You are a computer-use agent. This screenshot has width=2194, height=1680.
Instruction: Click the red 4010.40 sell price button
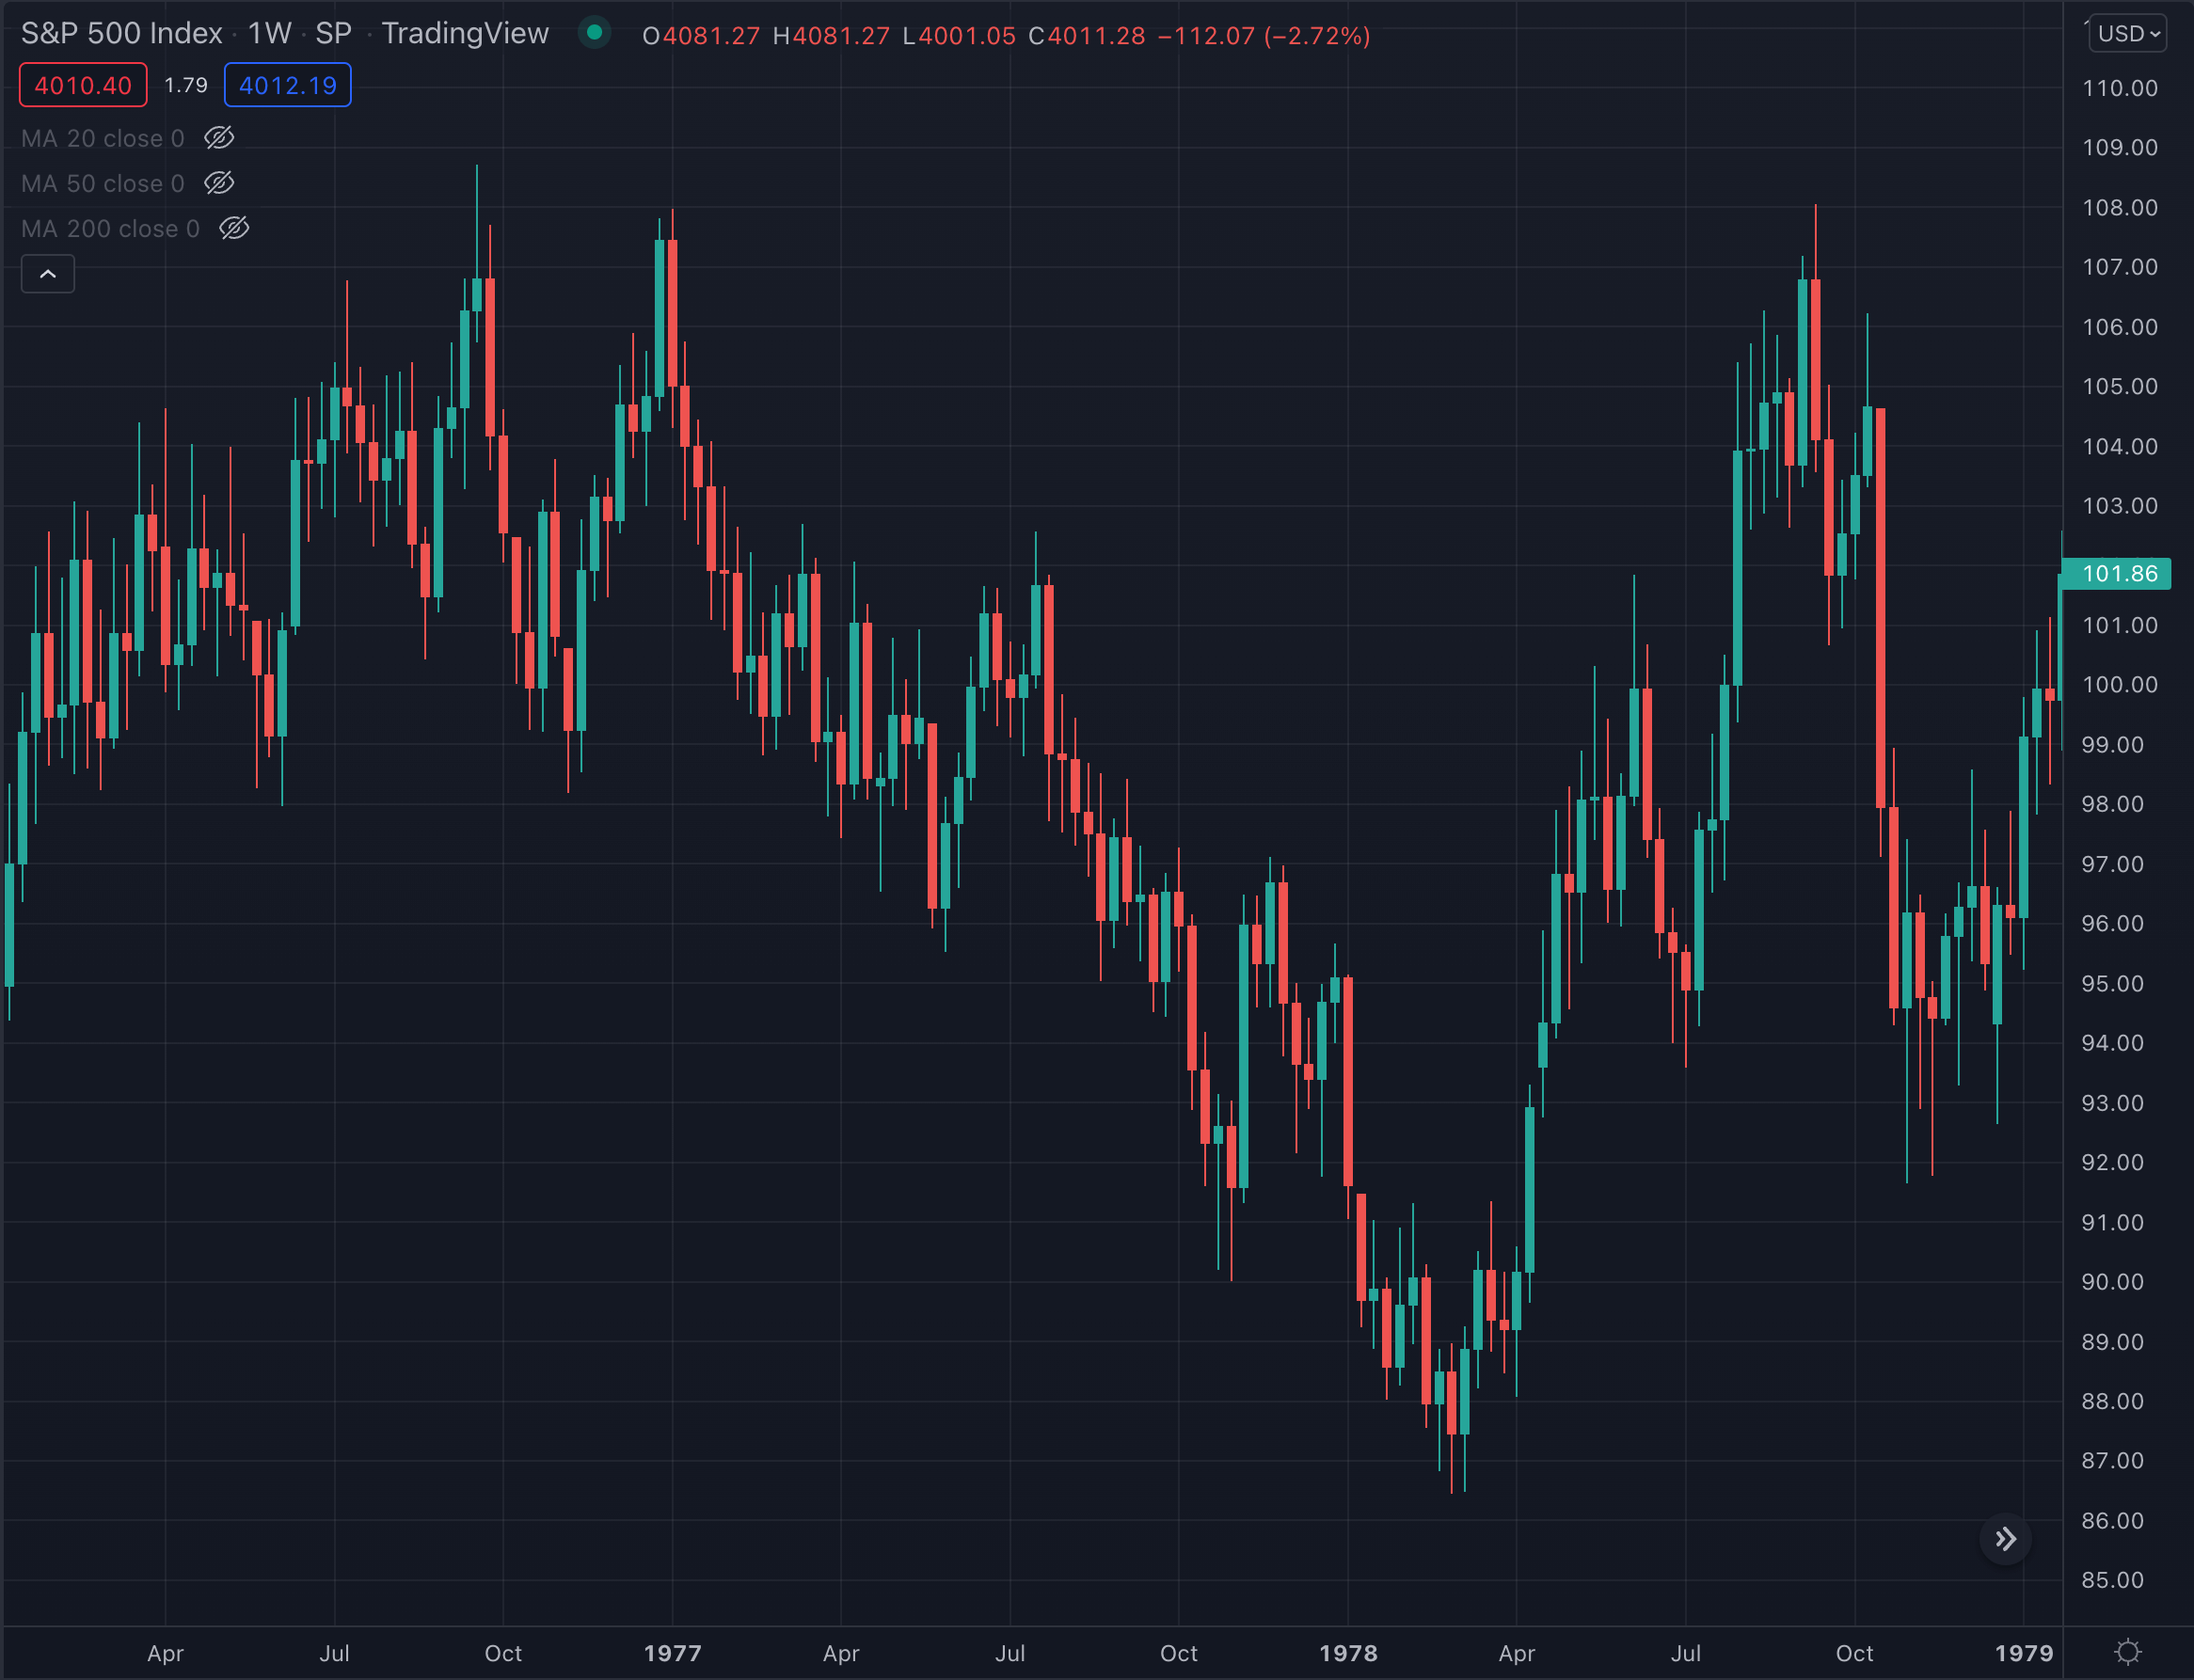[x=83, y=85]
